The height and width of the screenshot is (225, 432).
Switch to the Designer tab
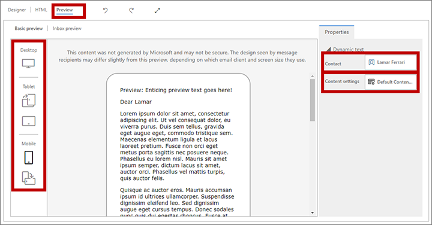point(17,10)
